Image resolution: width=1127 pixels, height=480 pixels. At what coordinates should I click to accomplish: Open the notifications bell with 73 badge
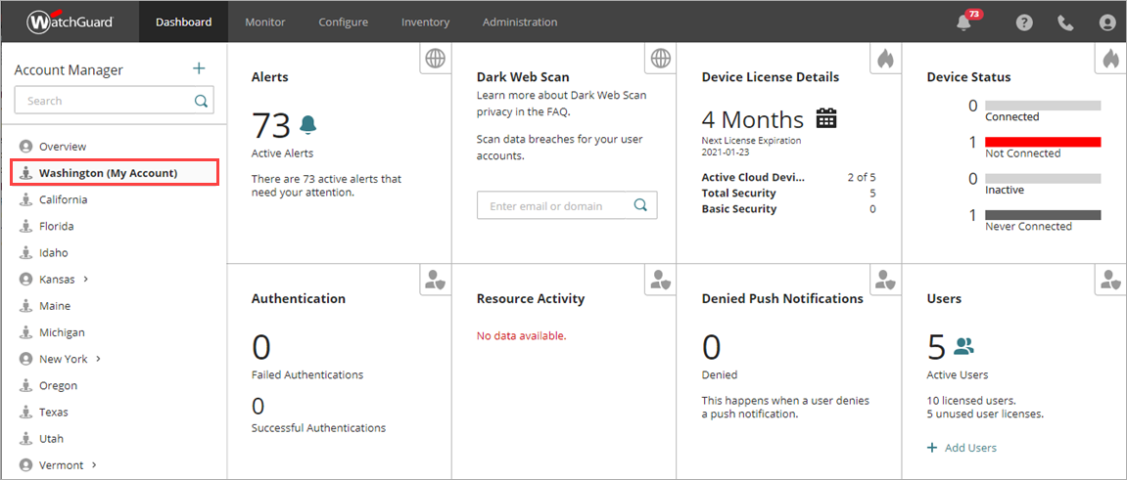963,22
